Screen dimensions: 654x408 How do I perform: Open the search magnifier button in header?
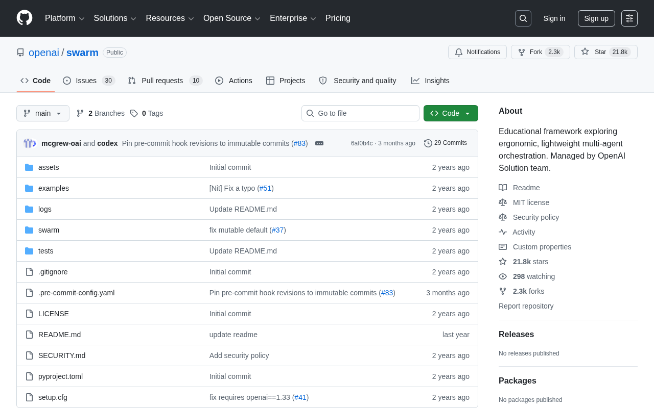[523, 18]
